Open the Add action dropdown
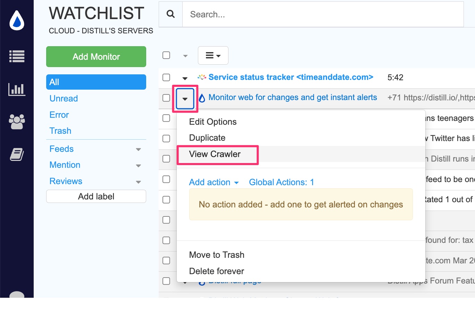This screenshot has height=312, width=475. [213, 182]
